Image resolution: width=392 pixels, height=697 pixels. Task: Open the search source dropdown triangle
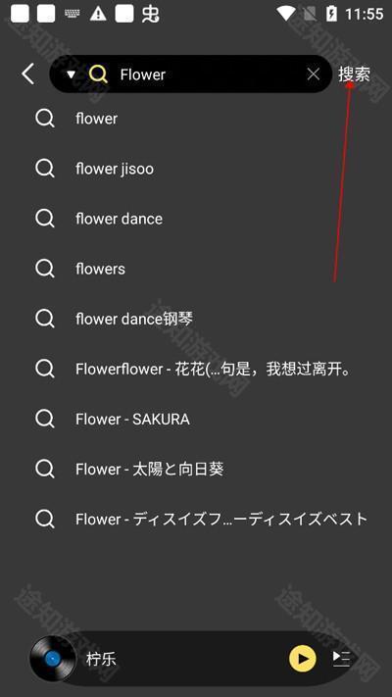(72, 75)
